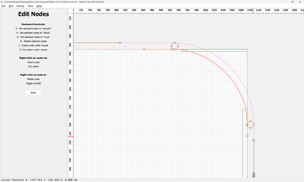This screenshot has width=304, height=182.
Task: Open the File menu
Action: [4, 6]
